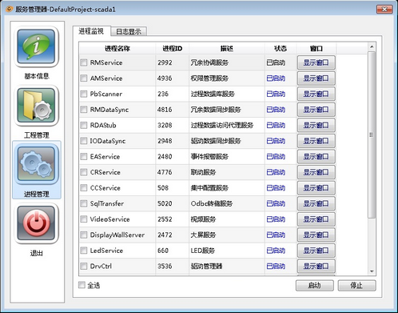Click the scrollbar up arrow

point(372,47)
